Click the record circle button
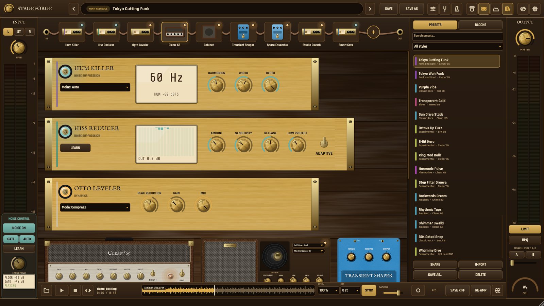 pos(418,290)
